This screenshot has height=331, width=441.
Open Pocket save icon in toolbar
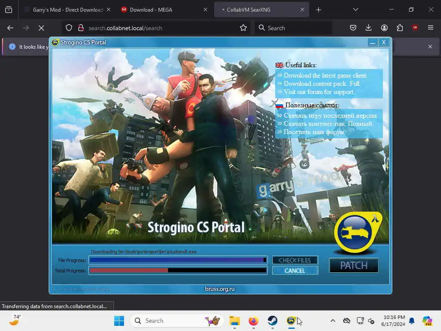(353, 28)
